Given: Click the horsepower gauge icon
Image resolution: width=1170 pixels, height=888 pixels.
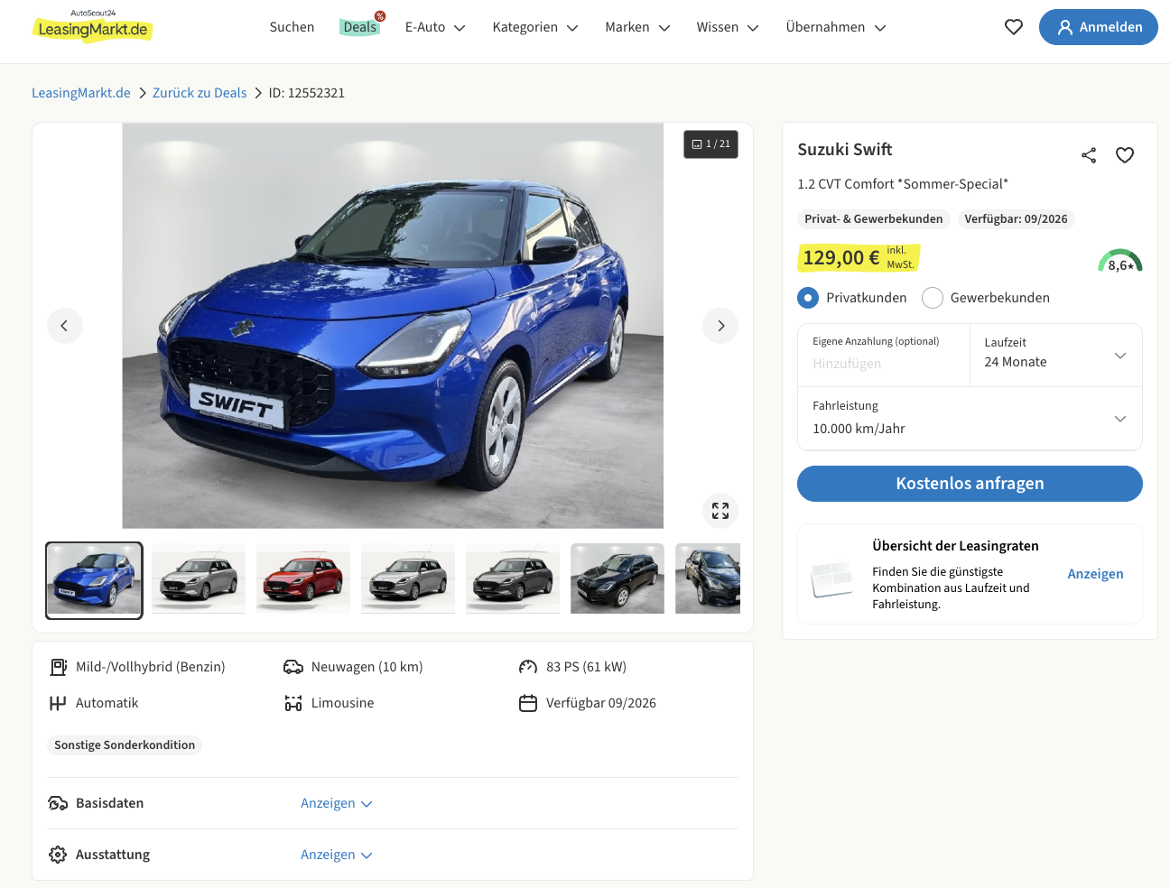Looking at the screenshot, I should (528, 667).
